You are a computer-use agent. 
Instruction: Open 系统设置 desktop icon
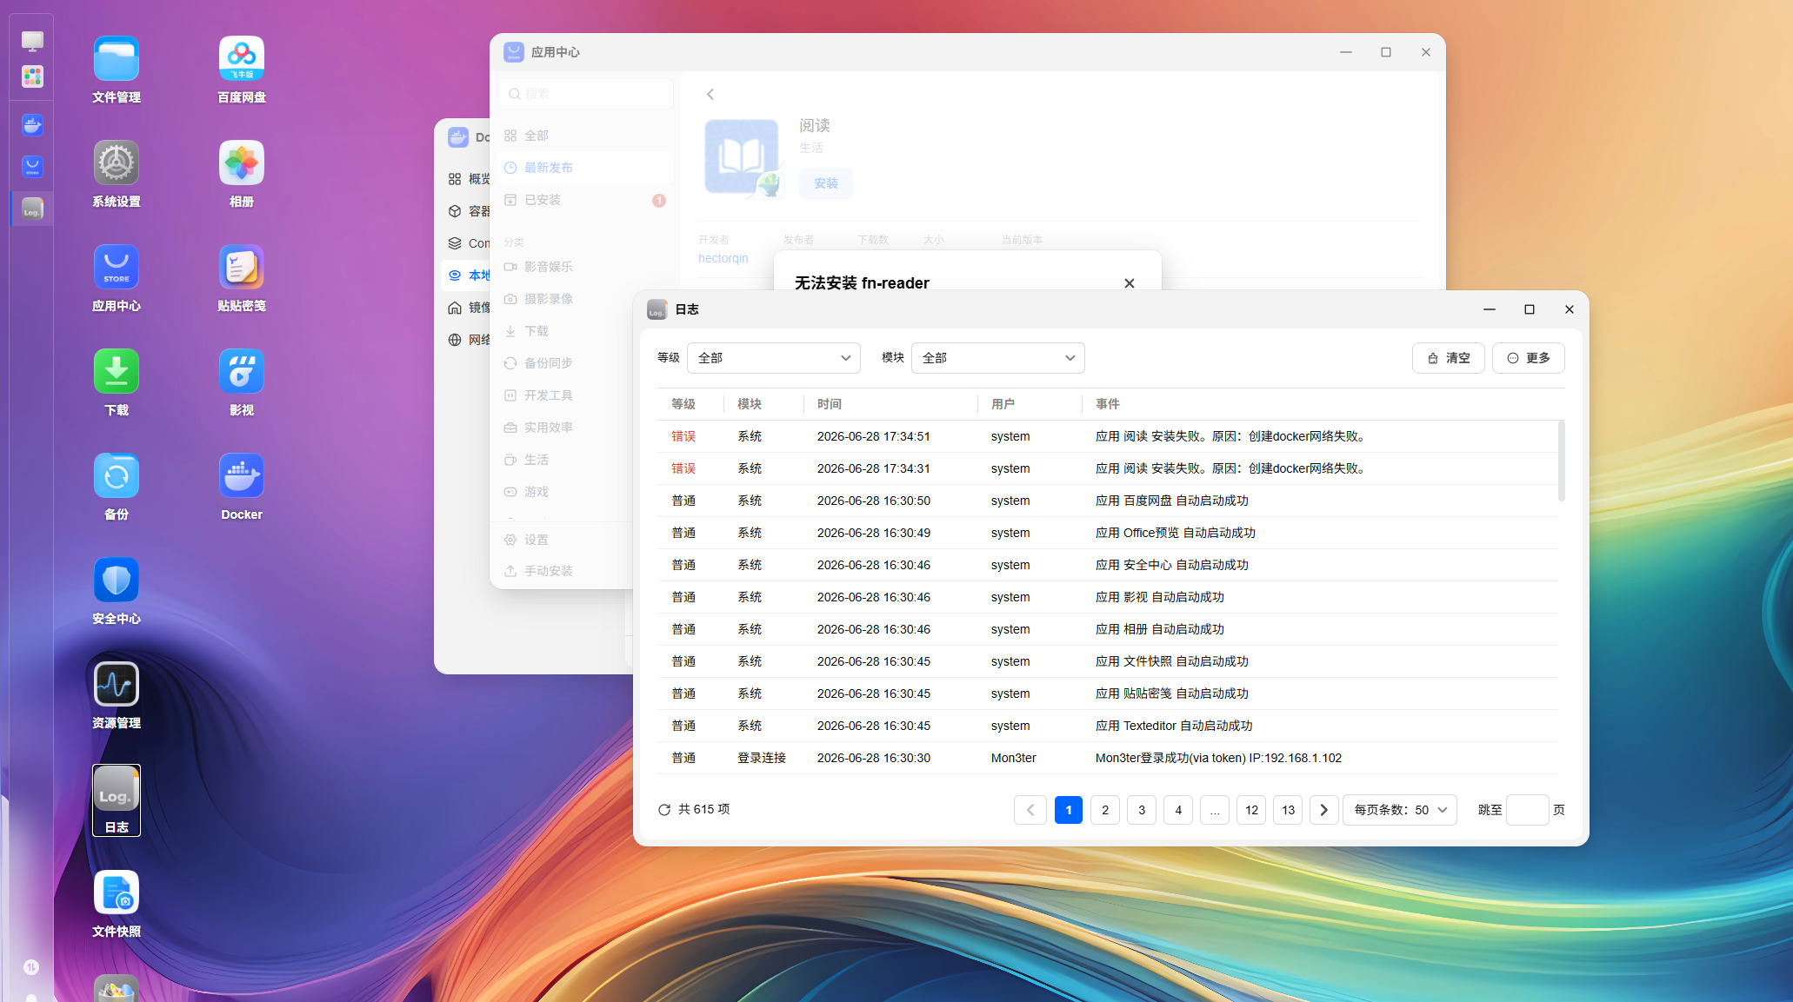tap(117, 174)
